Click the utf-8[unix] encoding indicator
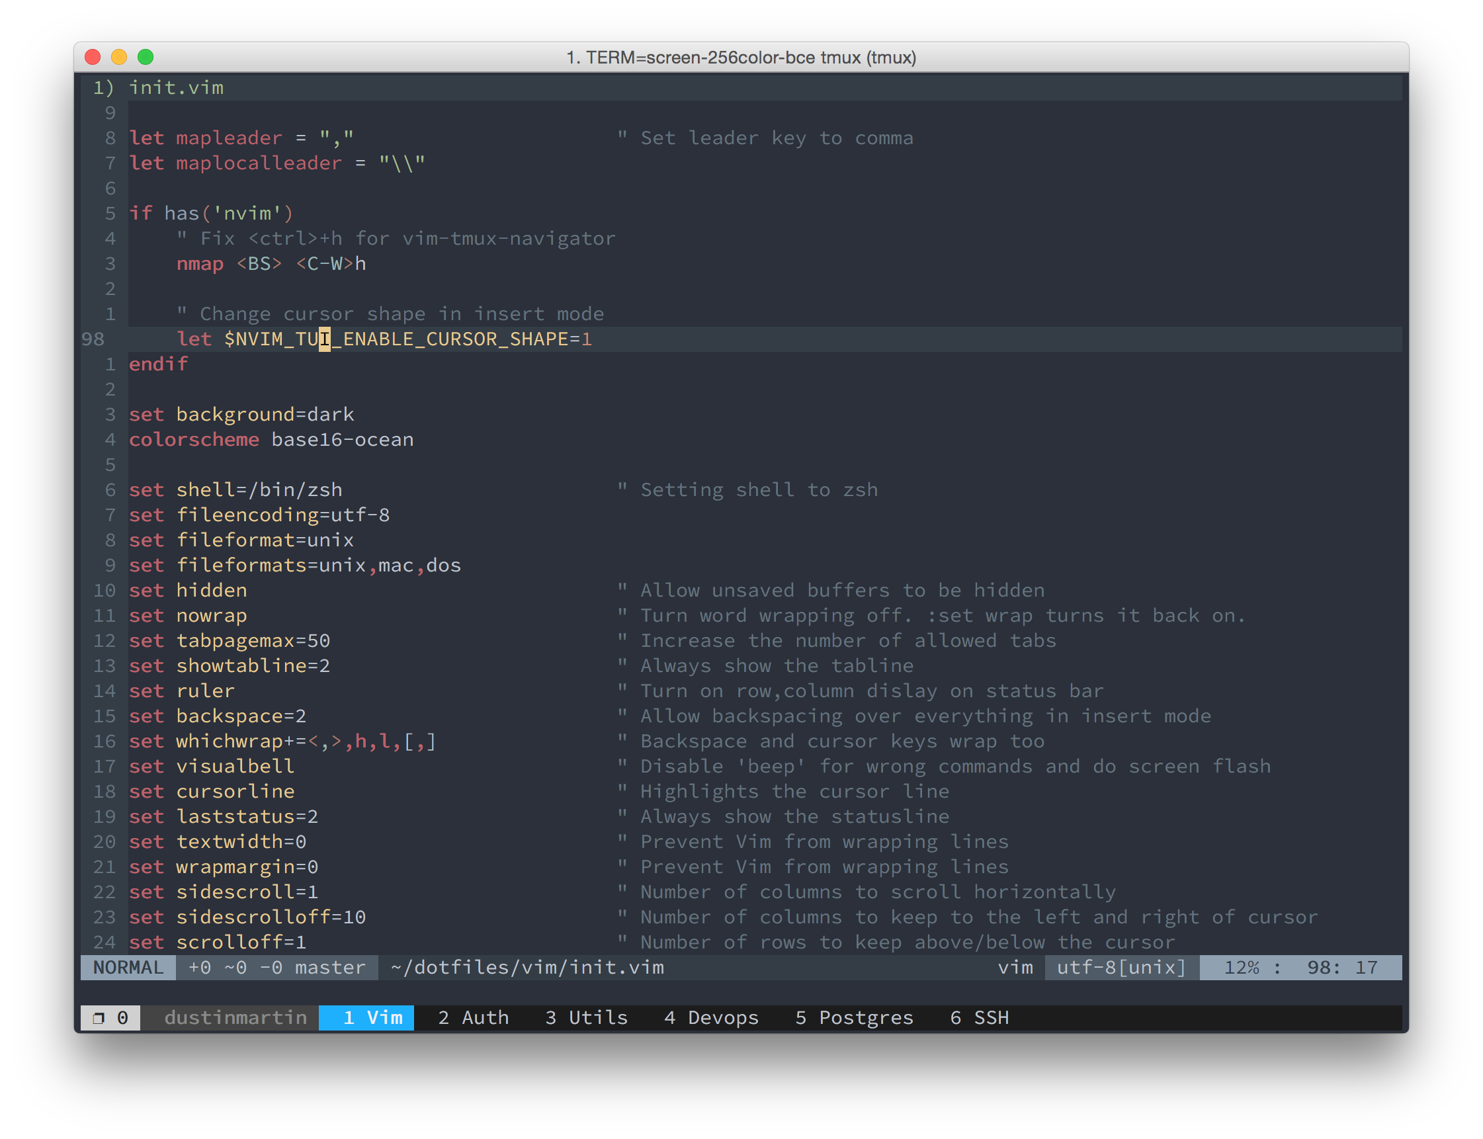The image size is (1483, 1139). click(1122, 968)
